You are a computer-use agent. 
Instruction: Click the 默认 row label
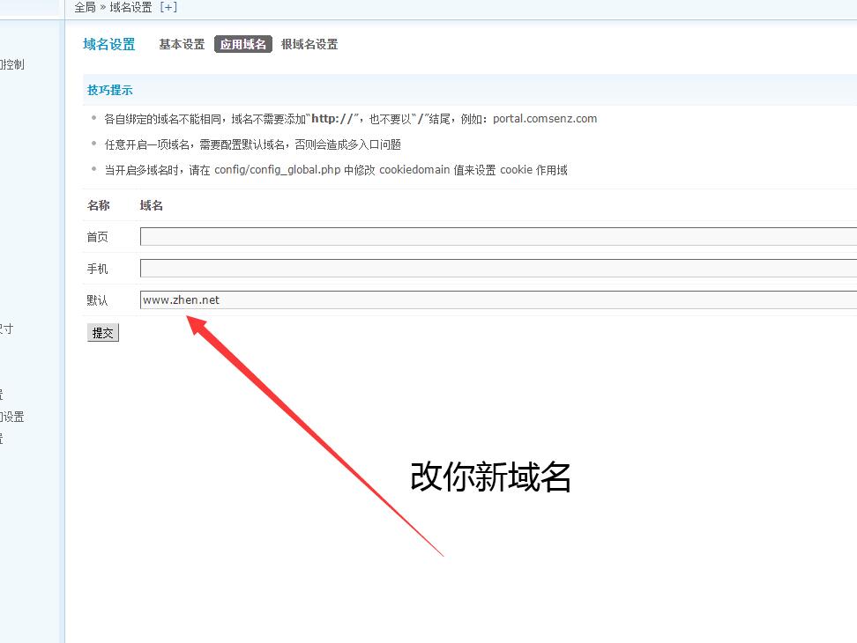(x=98, y=300)
